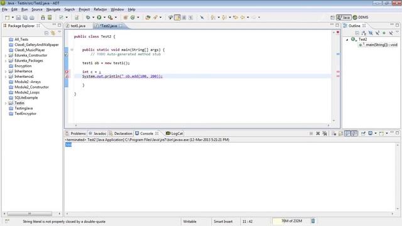Viewport: 402px width, 226px height.
Task: Open the Display Selected Console dropdown arrow
Action: pos(376,134)
